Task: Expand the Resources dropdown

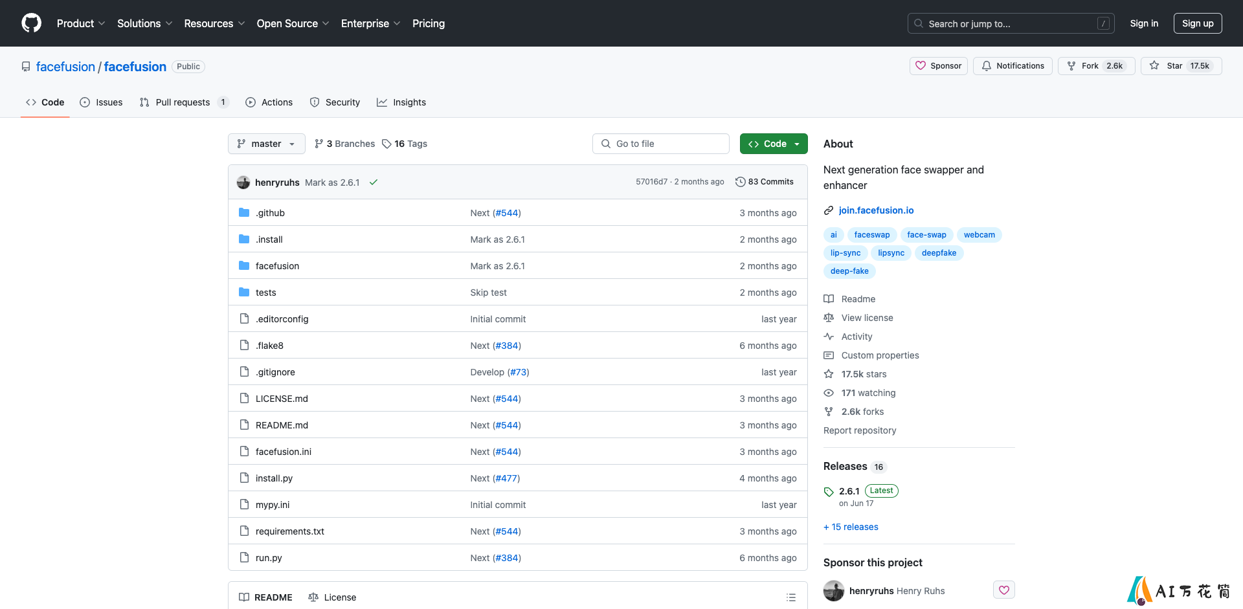Action: coord(214,23)
